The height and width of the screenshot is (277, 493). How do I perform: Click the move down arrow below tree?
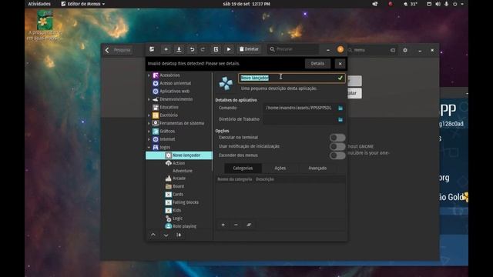[x=166, y=235]
